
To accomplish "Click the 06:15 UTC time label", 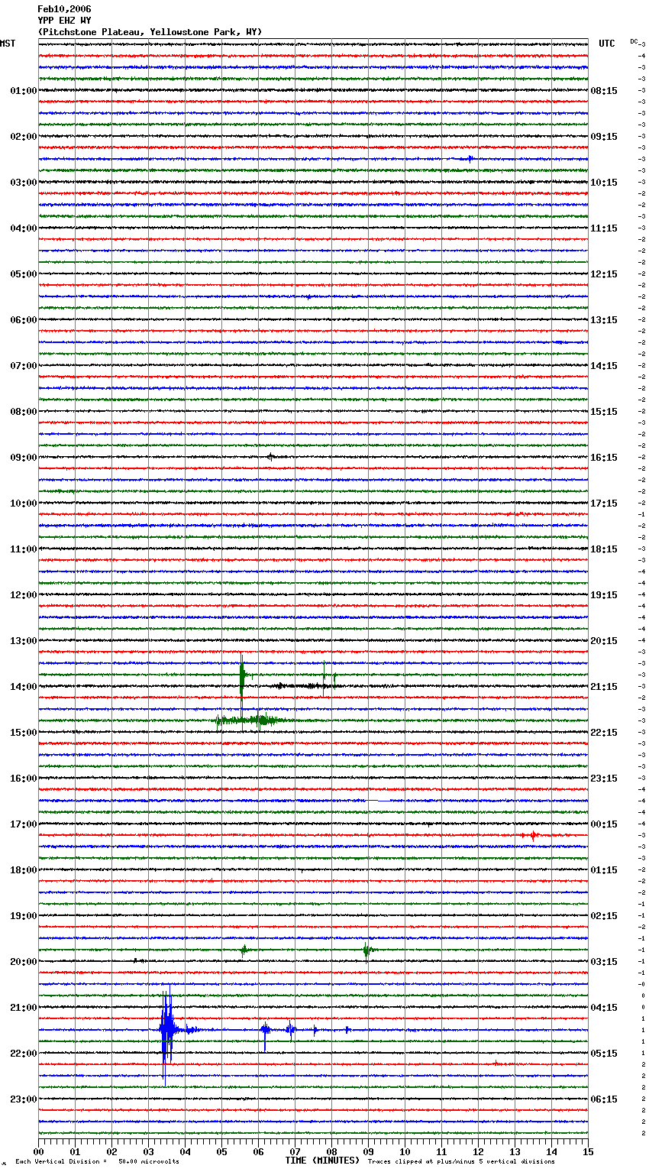I will 604,1099.
